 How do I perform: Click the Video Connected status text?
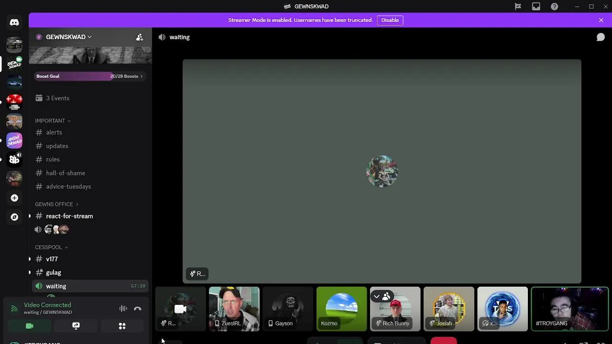click(x=47, y=305)
